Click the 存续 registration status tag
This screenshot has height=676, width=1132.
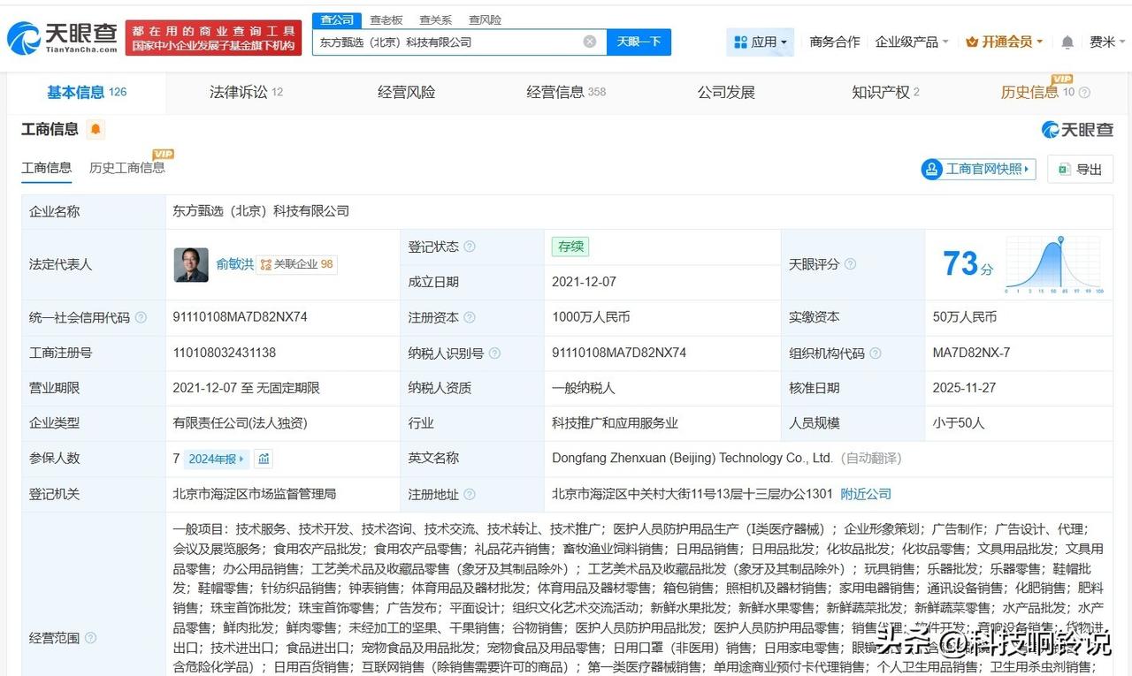(570, 247)
